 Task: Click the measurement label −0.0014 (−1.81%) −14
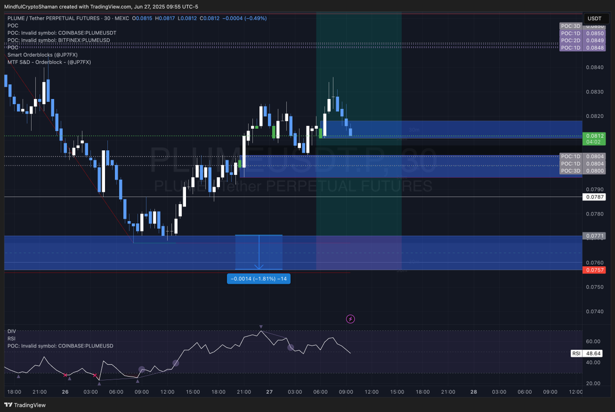259,279
